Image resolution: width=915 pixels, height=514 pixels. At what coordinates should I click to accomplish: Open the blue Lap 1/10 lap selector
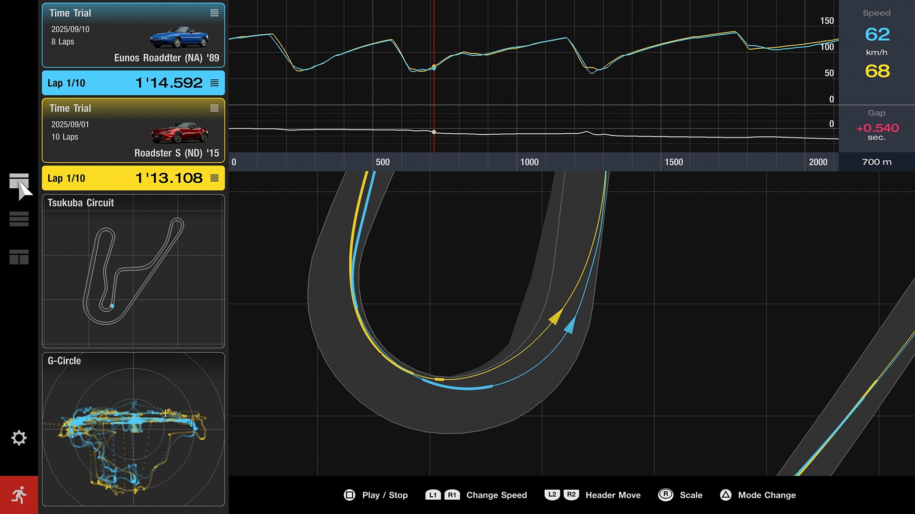coord(214,82)
